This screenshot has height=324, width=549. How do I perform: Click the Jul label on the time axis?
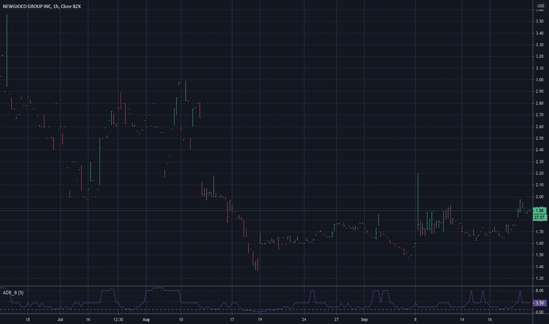pos(60,319)
